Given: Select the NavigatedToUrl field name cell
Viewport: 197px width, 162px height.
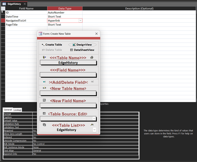Looking at the screenshot, I should [x=26, y=21].
